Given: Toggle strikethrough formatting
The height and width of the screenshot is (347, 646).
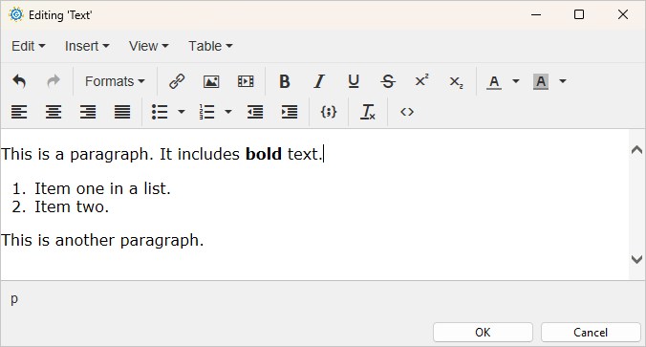Looking at the screenshot, I should [388, 81].
